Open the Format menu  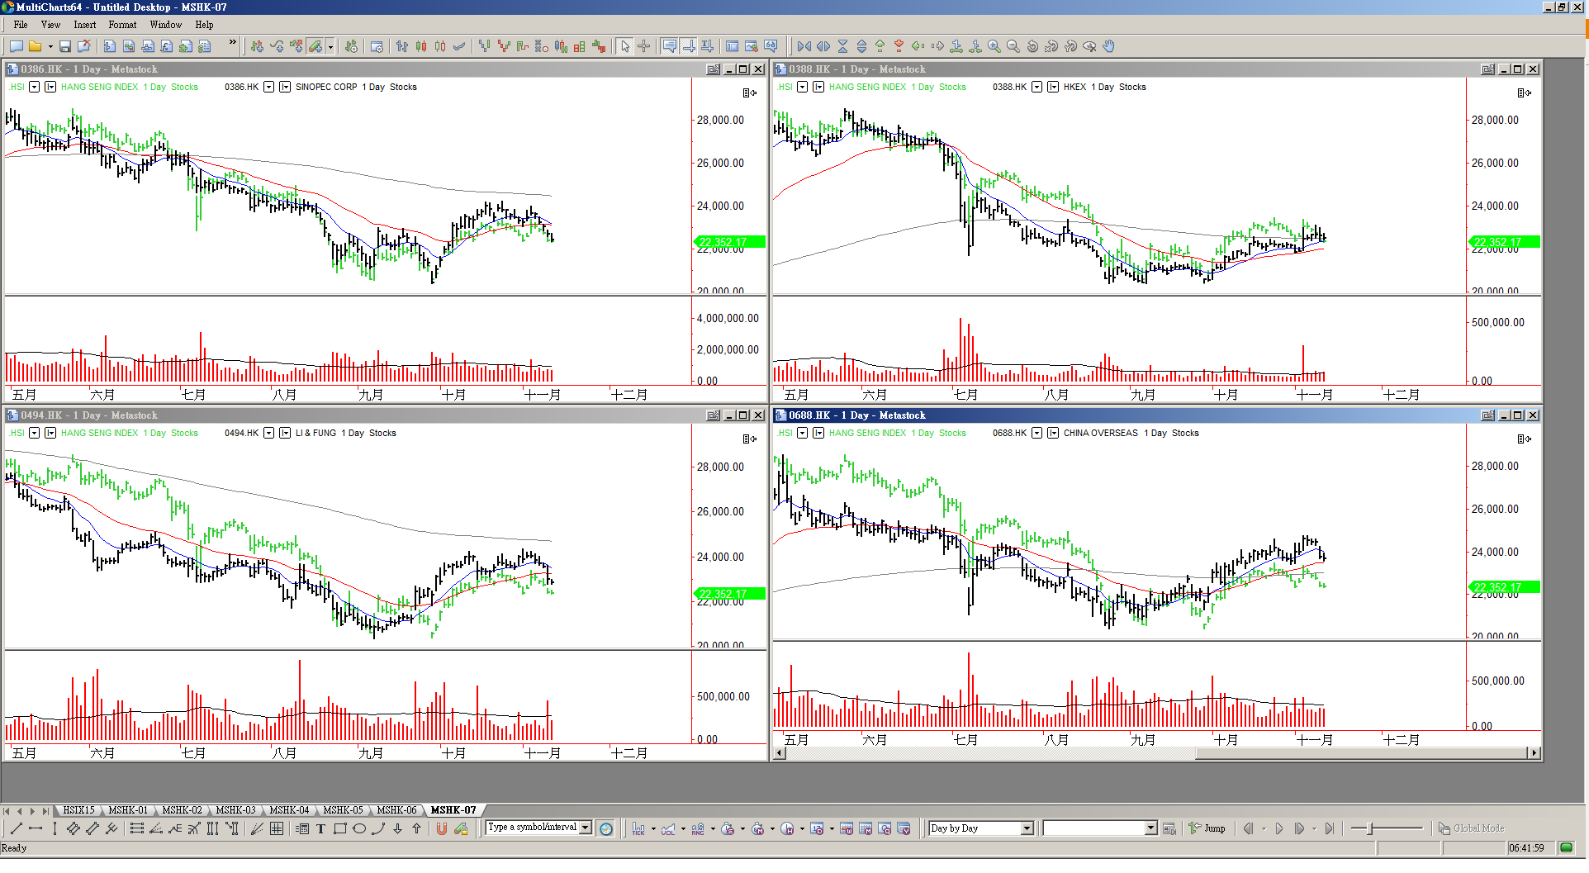pos(122,25)
